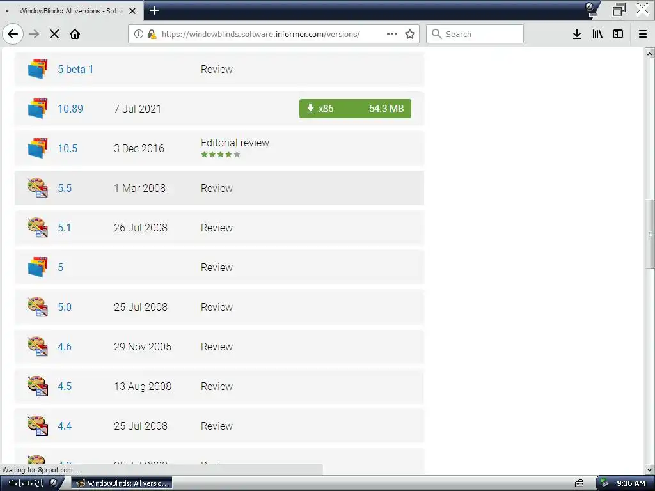Open the Start menu
The height and width of the screenshot is (491, 655).
pyautogui.click(x=31, y=483)
